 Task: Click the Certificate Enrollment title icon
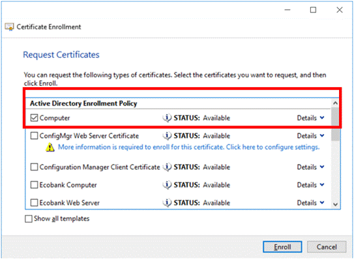pyautogui.click(x=9, y=27)
